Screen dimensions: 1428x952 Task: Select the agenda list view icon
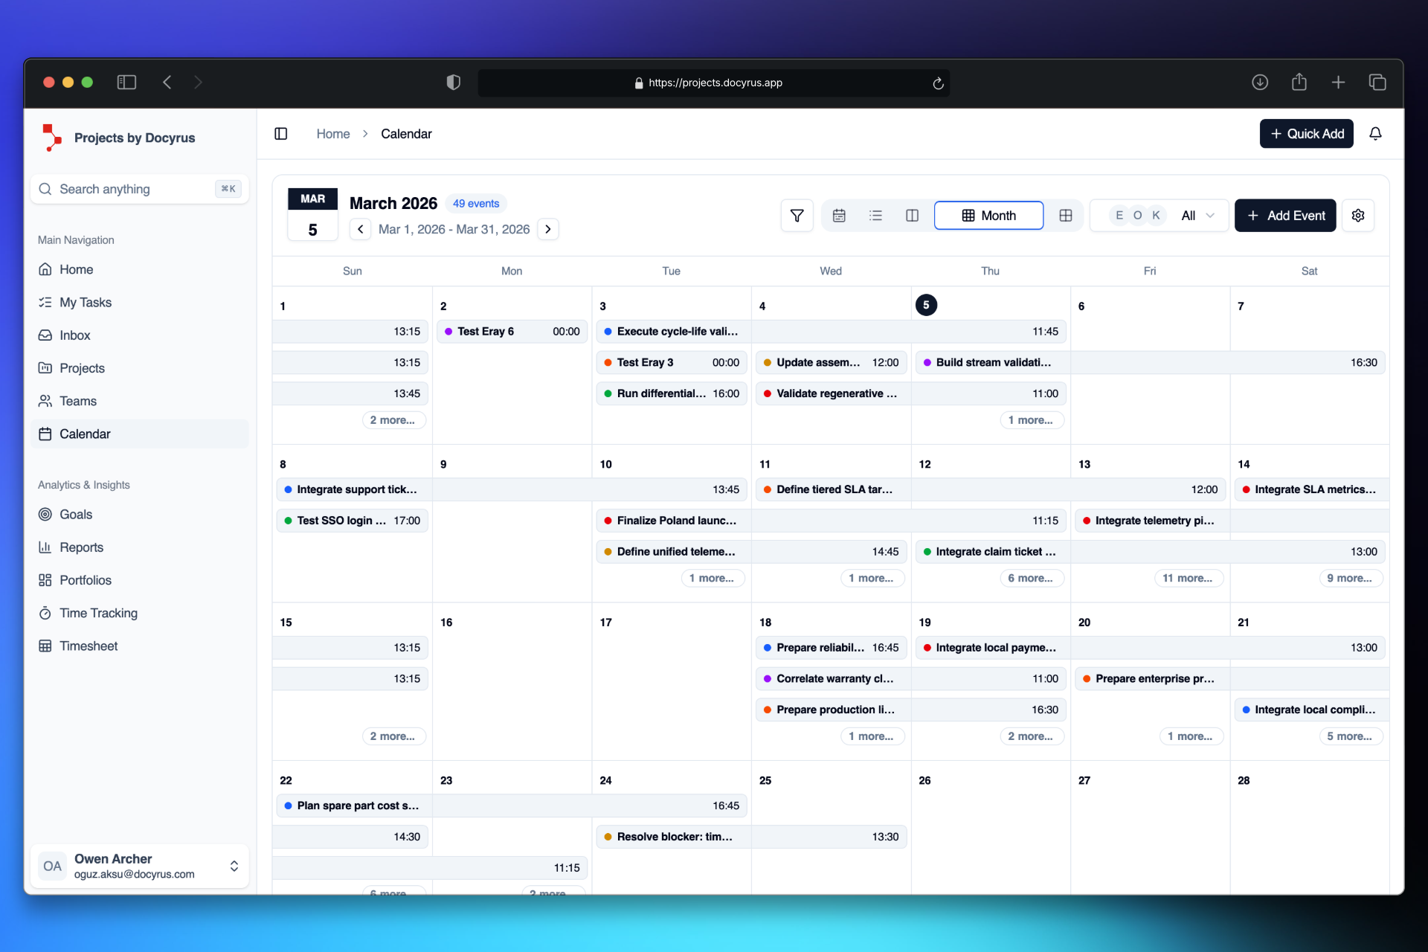[876, 215]
